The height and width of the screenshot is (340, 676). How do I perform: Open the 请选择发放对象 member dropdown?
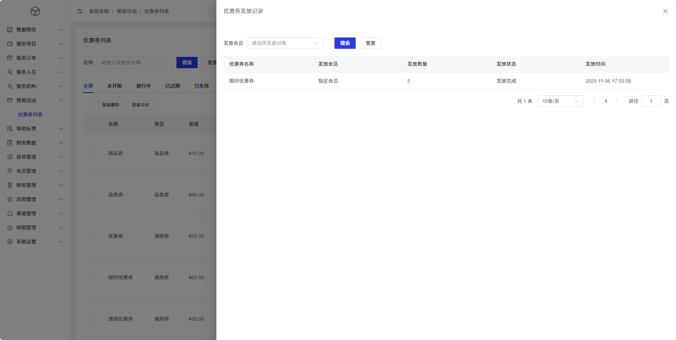coord(285,43)
